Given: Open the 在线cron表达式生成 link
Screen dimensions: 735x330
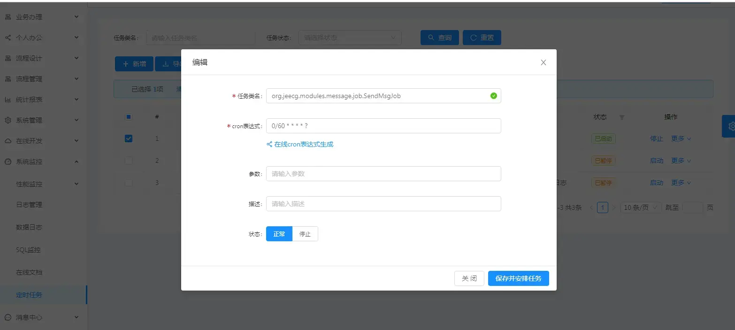Looking at the screenshot, I should 304,145.
